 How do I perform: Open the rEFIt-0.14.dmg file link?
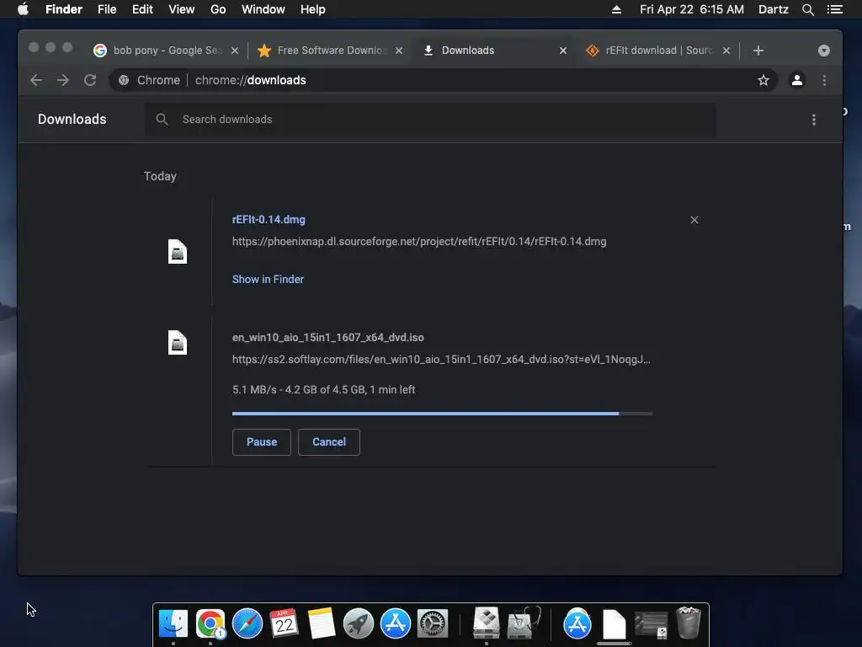(x=269, y=220)
